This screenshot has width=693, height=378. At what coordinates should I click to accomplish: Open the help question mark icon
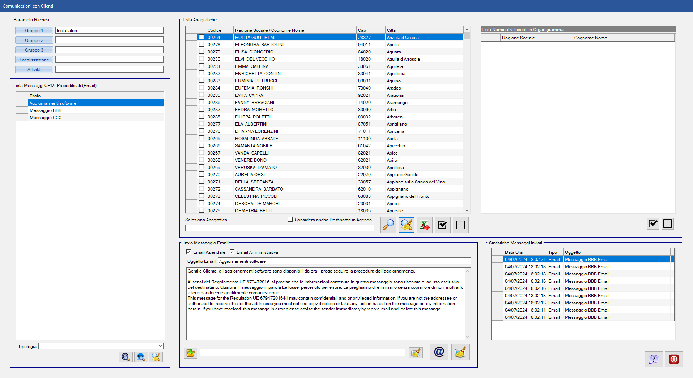[x=654, y=359]
